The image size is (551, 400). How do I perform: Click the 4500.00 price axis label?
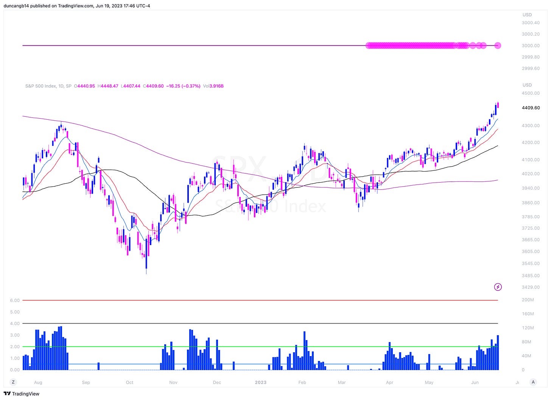pyautogui.click(x=531, y=93)
